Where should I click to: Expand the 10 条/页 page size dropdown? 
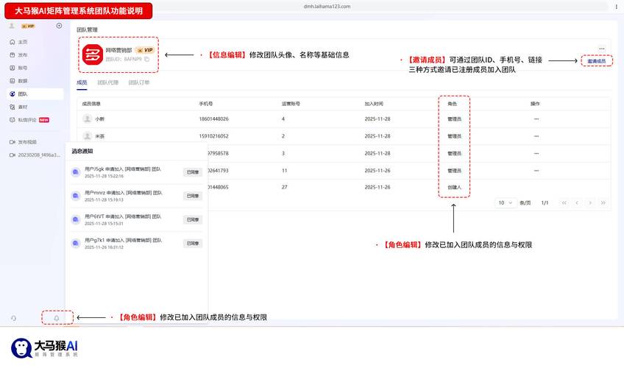pos(505,202)
